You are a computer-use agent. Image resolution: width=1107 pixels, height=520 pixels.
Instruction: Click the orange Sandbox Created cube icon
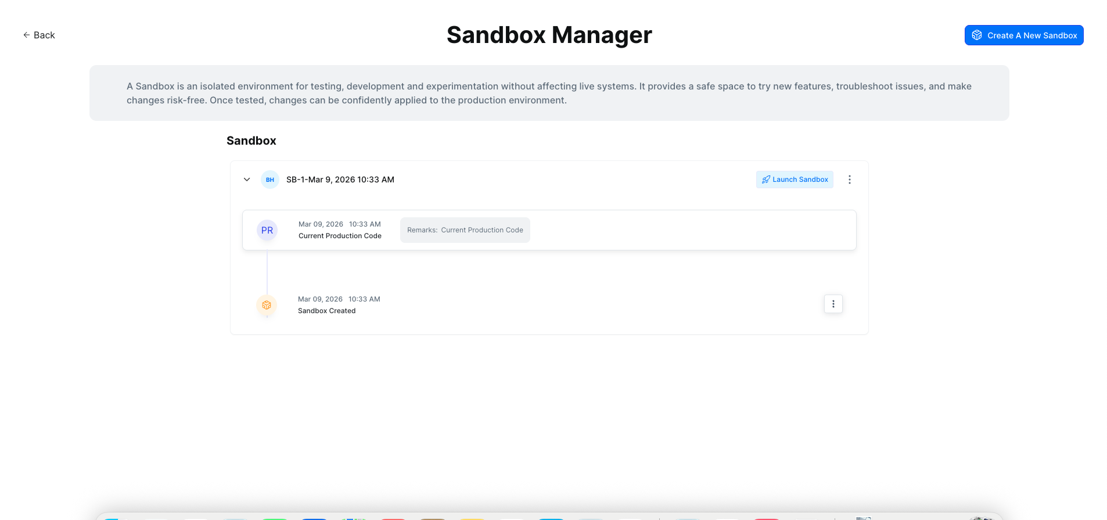[x=267, y=305]
